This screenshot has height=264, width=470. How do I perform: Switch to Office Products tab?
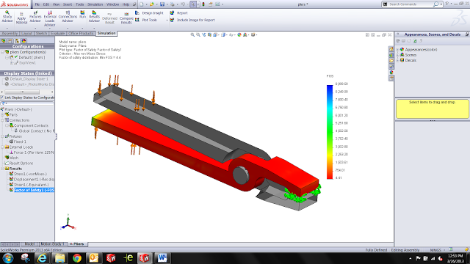[81, 33]
